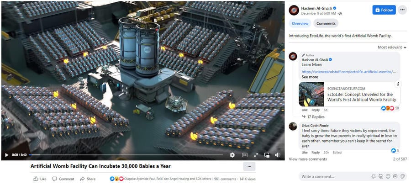This screenshot has height=185, width=411.
Task: Open link info icon on article preview
Action: coord(398,84)
